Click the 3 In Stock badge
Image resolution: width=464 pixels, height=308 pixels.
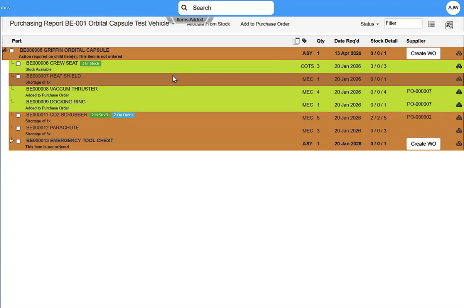(x=91, y=63)
